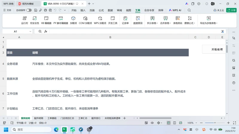Switch to the 开始 ribbon tab

[x=74, y=10]
